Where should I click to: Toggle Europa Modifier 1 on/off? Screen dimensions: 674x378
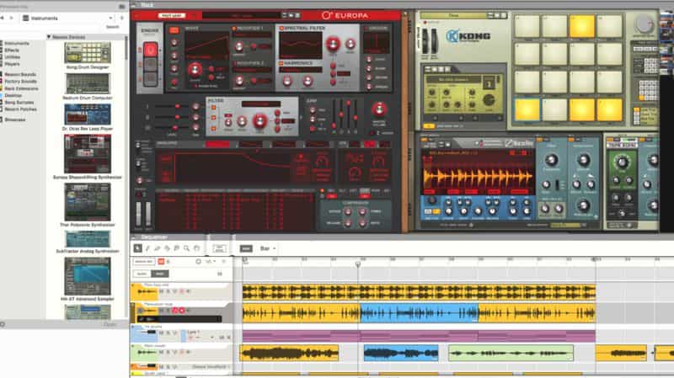tap(234, 29)
